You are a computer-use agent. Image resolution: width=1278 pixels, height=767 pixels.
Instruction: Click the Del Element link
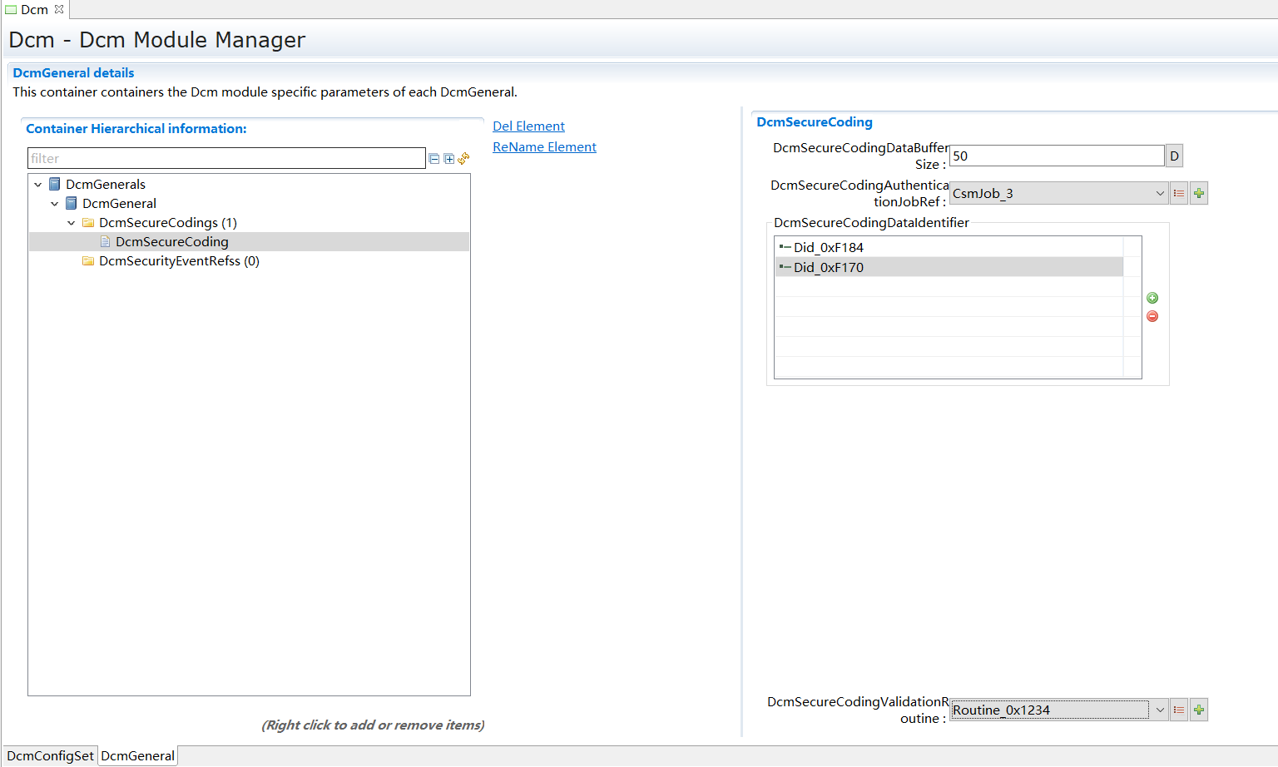(528, 126)
